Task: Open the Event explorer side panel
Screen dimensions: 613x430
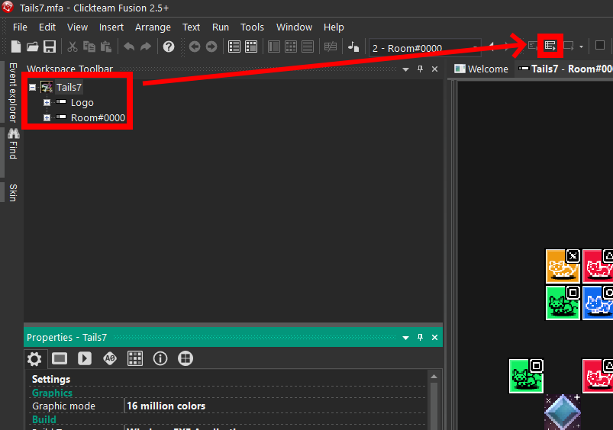Action: [x=13, y=93]
